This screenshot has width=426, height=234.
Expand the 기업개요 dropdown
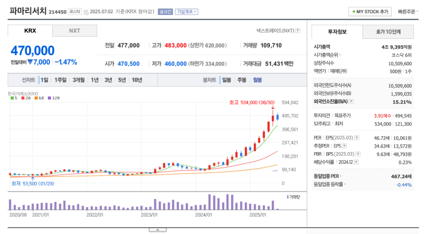coord(186,11)
